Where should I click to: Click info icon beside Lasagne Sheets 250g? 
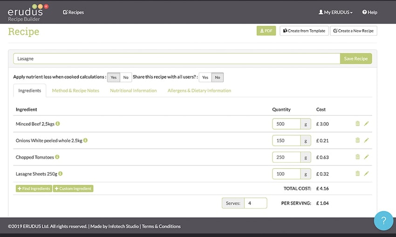coord(61,173)
